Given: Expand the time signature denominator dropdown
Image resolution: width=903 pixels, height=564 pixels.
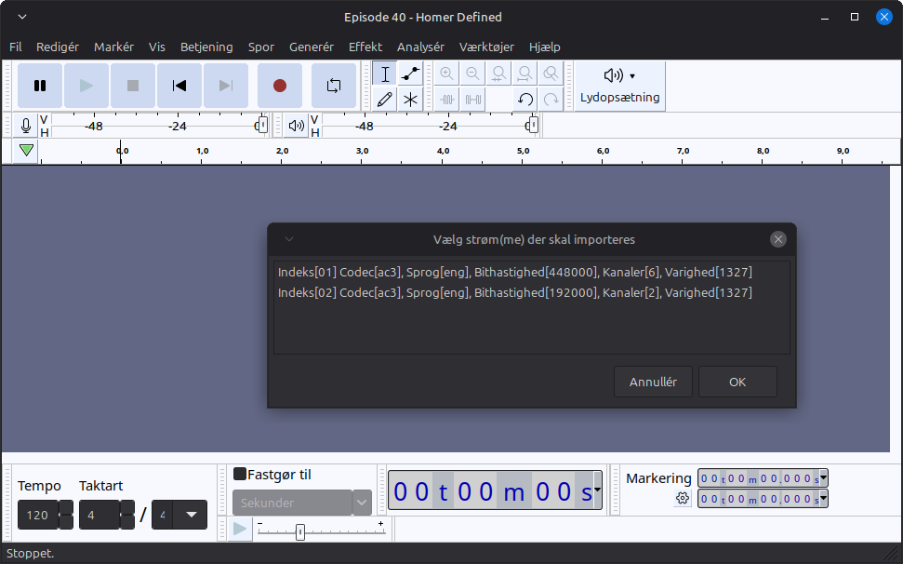Looking at the screenshot, I should (x=191, y=515).
